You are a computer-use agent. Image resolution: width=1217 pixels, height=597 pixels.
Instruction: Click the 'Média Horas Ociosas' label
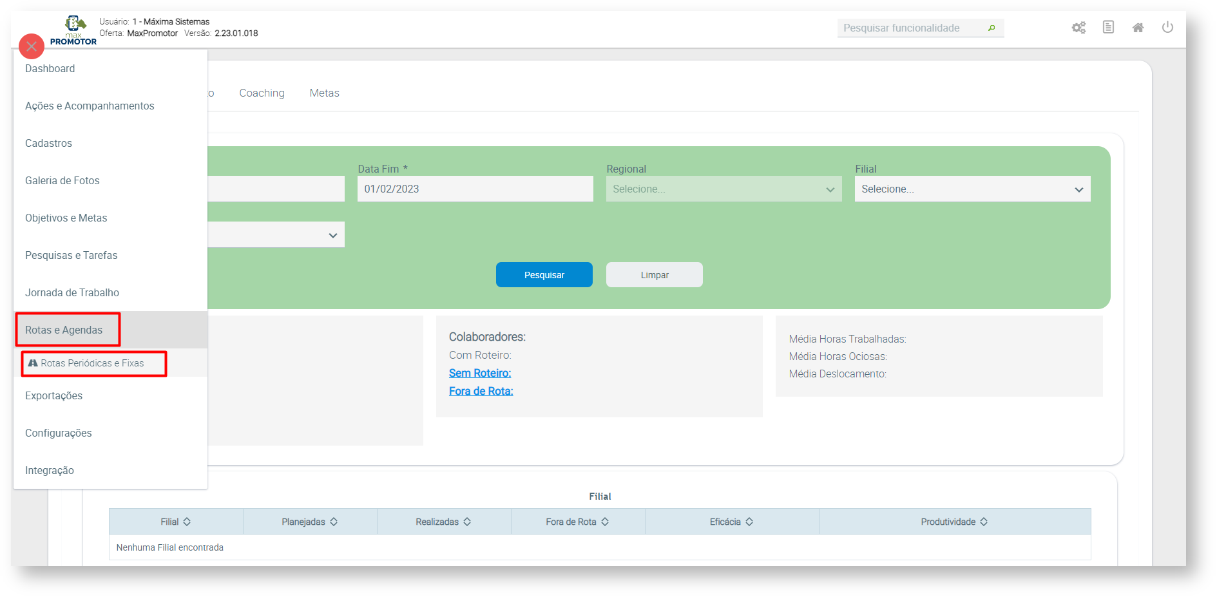838,357
